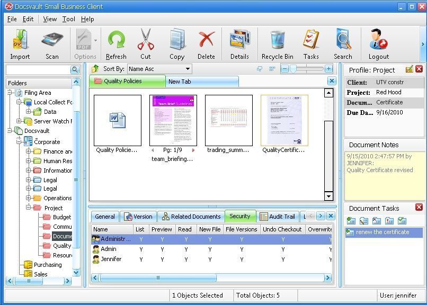This screenshot has width=427, height=305.
Task: Click the Search toolbar icon
Action: (x=343, y=44)
